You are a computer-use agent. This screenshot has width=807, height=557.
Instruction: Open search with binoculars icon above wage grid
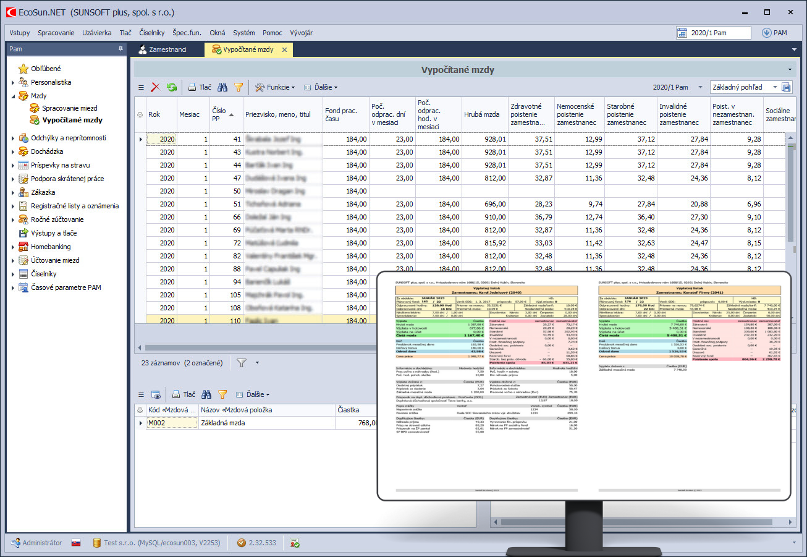pos(222,88)
